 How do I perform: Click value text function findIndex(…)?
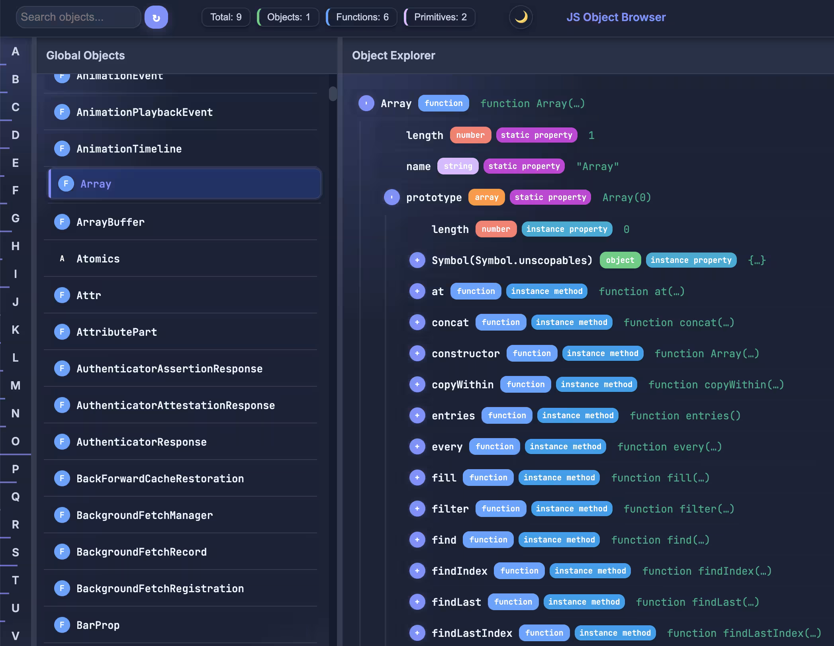click(707, 571)
